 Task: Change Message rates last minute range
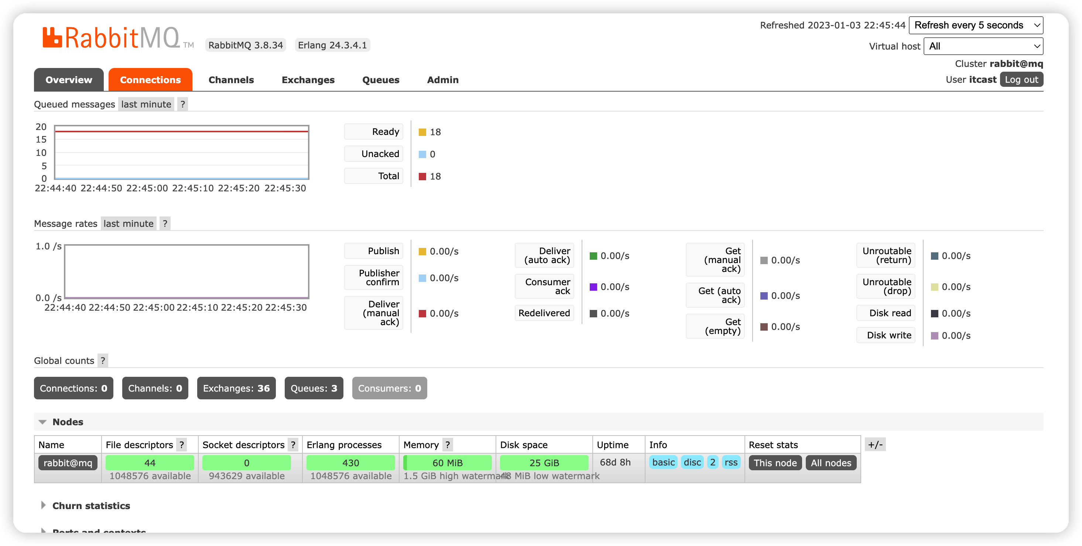pos(129,223)
